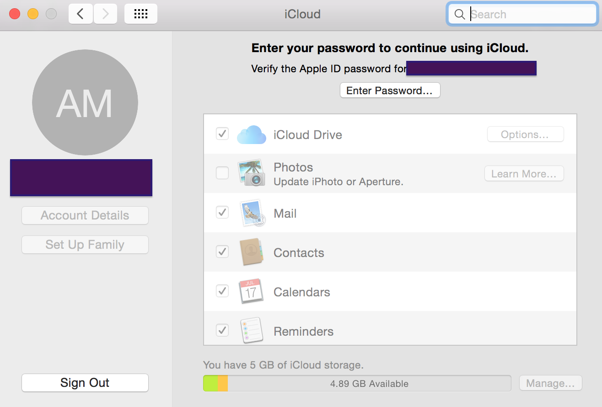Click Manage storage button
Image resolution: width=602 pixels, height=407 pixels.
(550, 384)
